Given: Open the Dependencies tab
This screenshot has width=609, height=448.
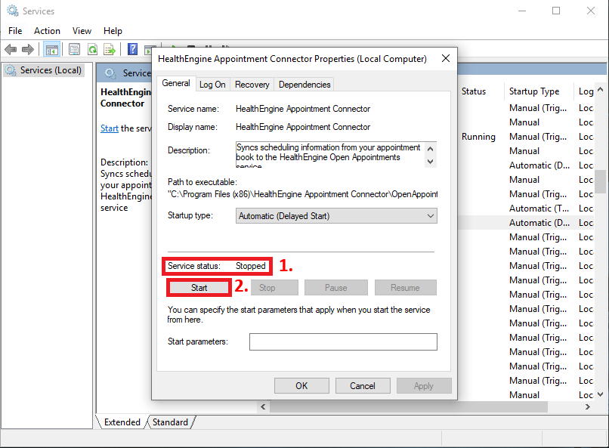Looking at the screenshot, I should 304,85.
